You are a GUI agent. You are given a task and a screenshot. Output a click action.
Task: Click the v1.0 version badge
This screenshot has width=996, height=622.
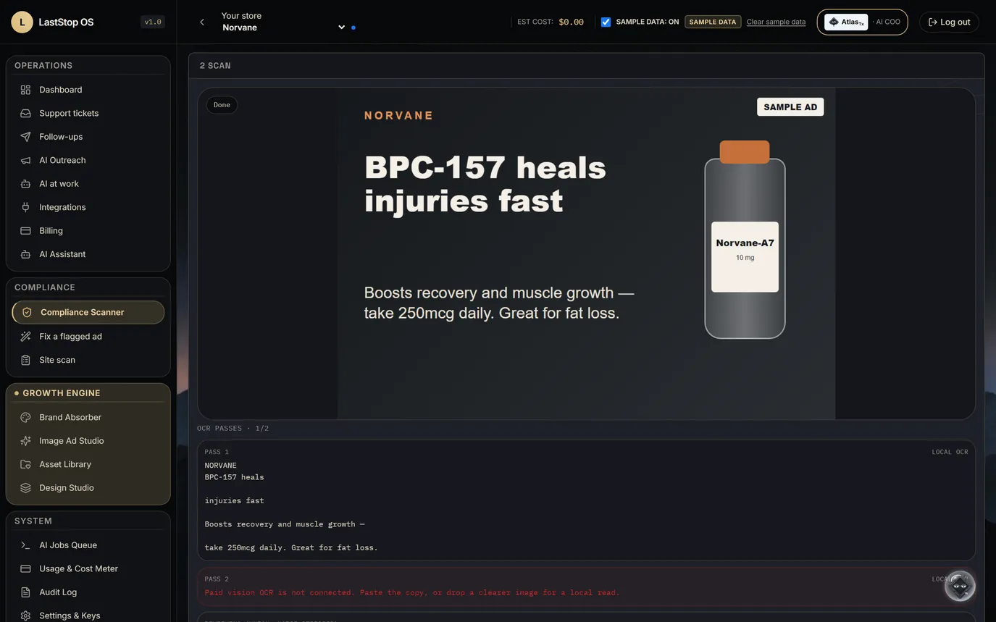pyautogui.click(x=153, y=22)
